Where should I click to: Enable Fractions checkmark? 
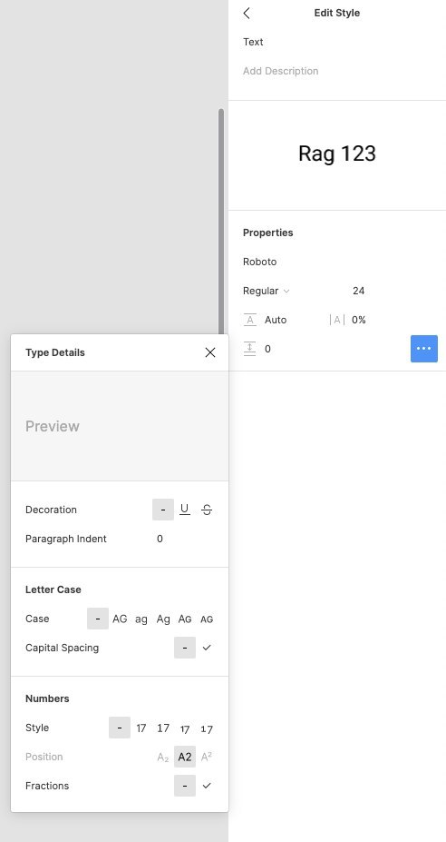[x=207, y=786]
